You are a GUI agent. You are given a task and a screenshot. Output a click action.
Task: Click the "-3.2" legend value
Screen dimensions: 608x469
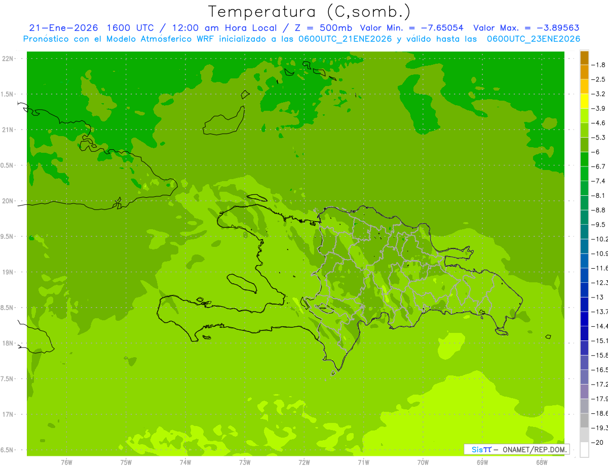pos(599,94)
